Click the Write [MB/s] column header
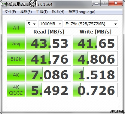 click(x=96, y=32)
